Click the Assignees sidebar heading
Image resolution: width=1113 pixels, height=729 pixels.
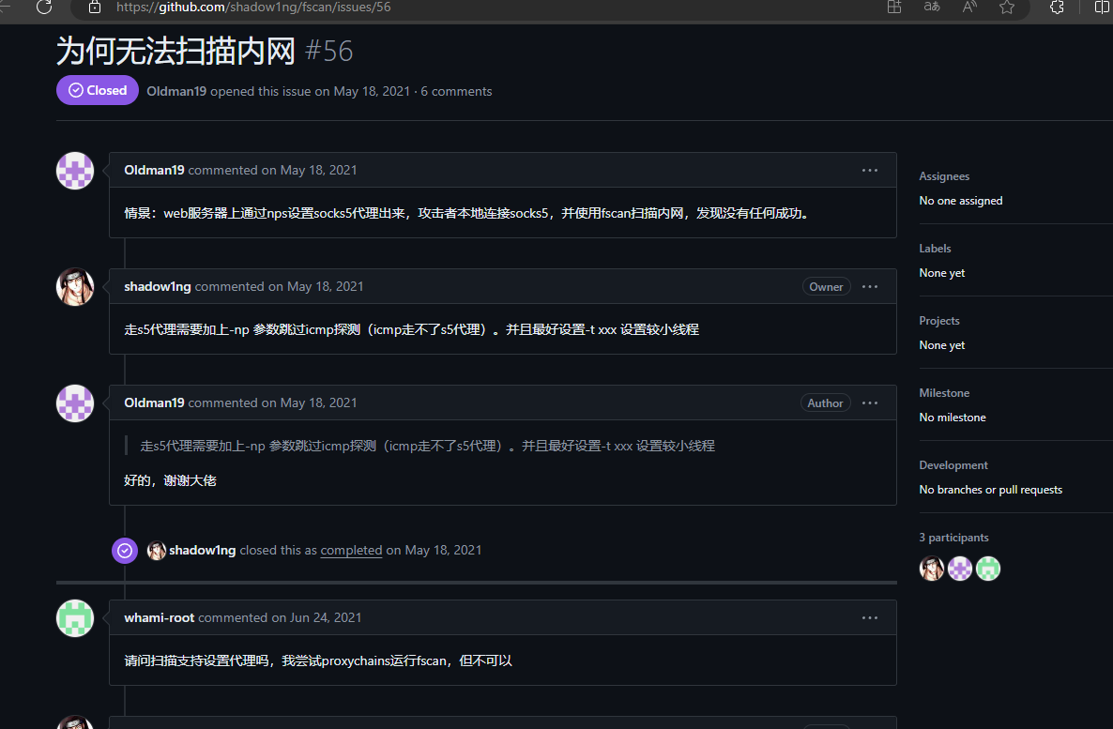pyautogui.click(x=944, y=176)
